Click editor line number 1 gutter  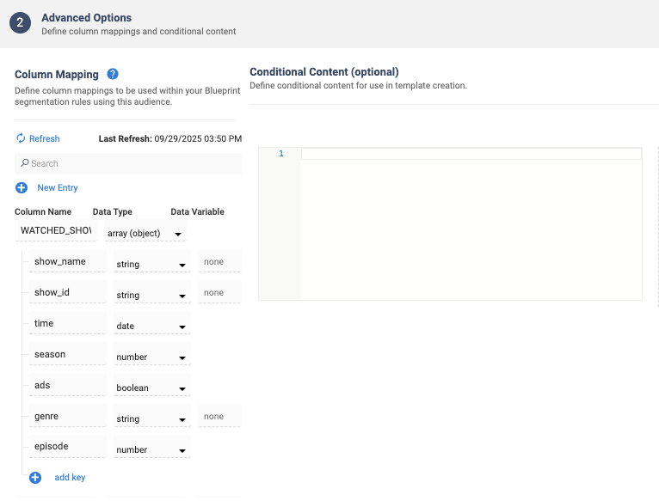pos(281,154)
